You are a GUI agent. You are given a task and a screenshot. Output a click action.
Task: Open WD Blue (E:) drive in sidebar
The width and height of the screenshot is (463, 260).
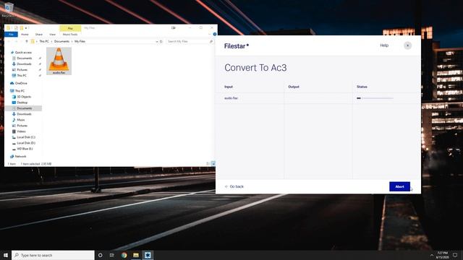[25, 149]
